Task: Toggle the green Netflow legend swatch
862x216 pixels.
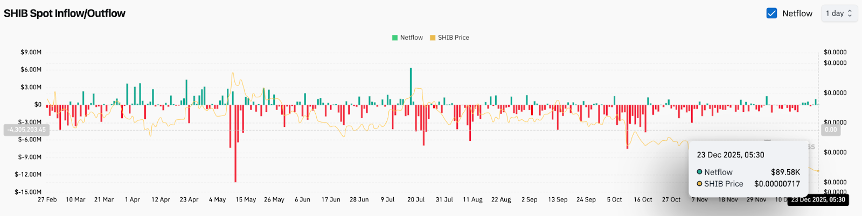Action: pos(395,38)
